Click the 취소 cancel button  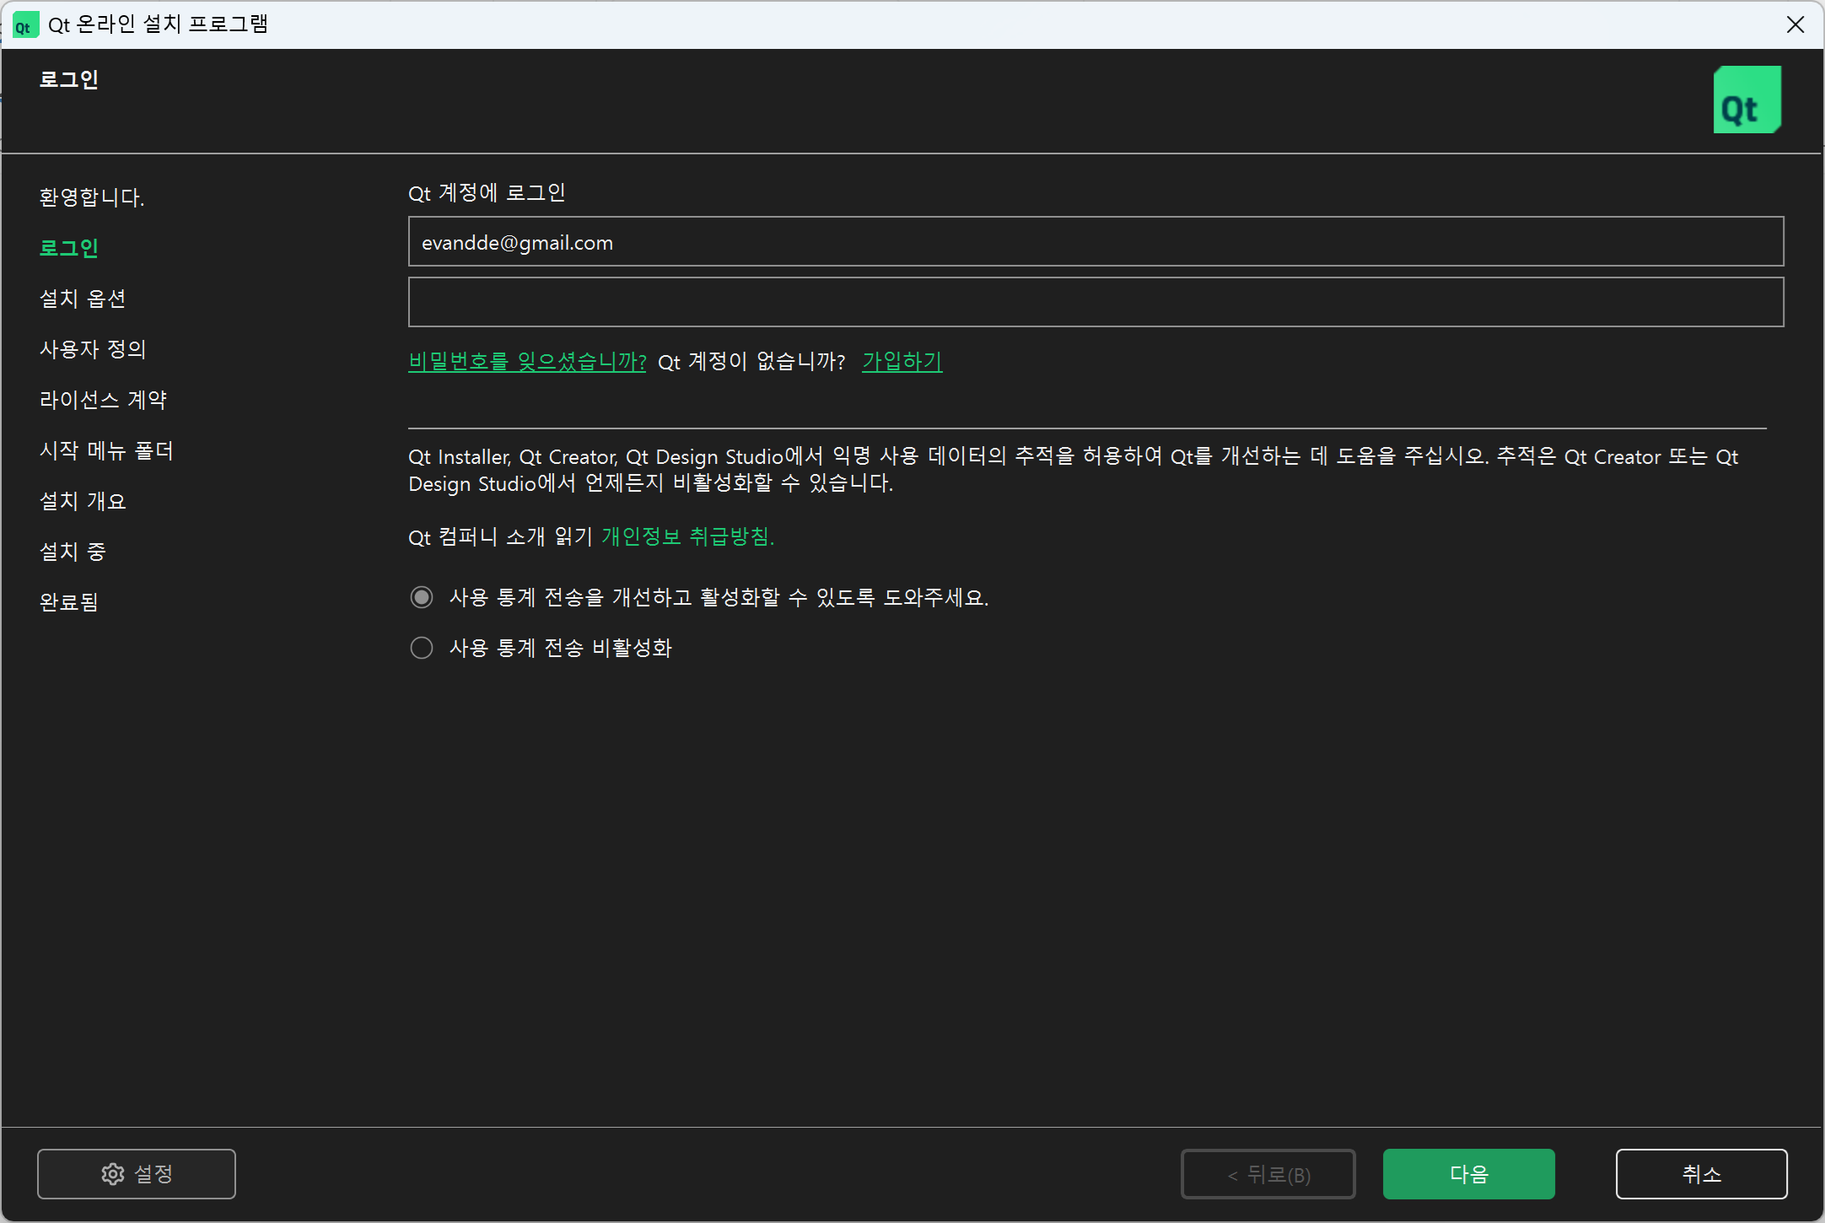(x=1701, y=1173)
